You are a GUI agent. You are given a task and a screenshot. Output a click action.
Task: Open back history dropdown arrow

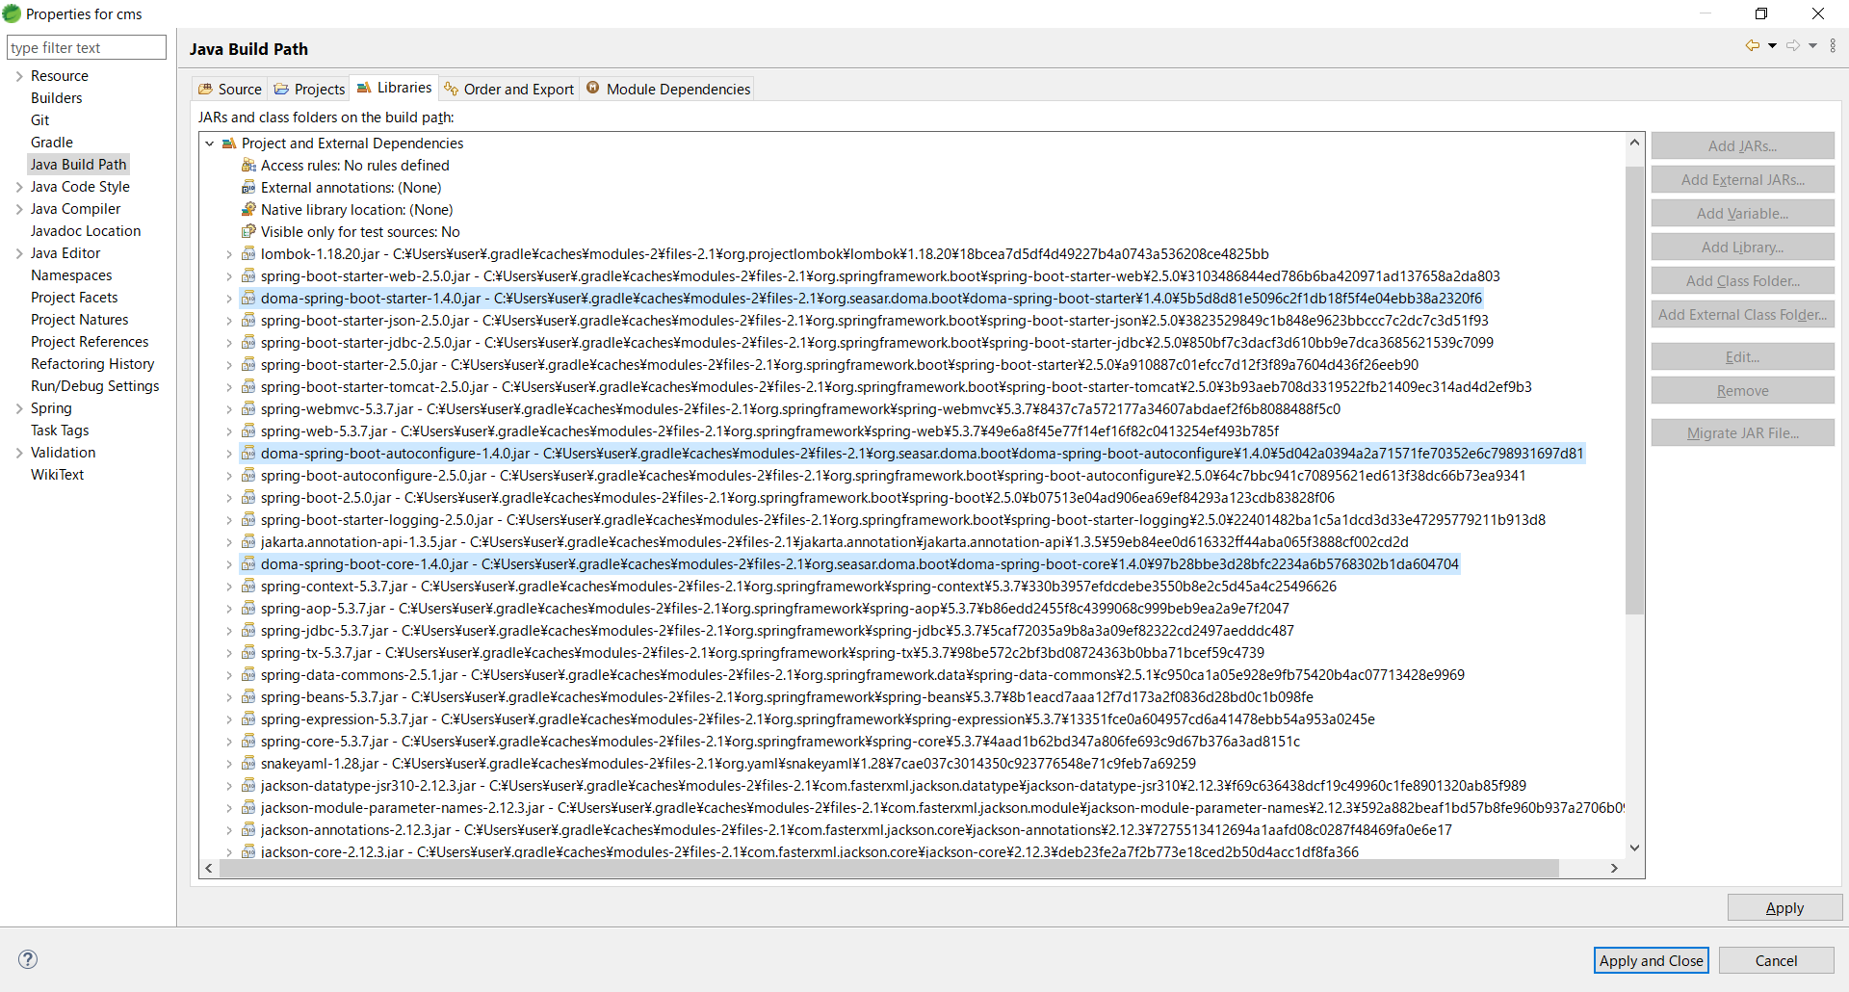pos(1772,45)
